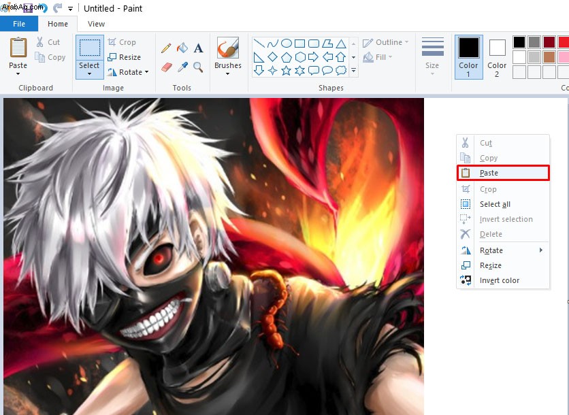
Task: Click Copy in the Clipboard ribbon group
Action: coord(50,57)
